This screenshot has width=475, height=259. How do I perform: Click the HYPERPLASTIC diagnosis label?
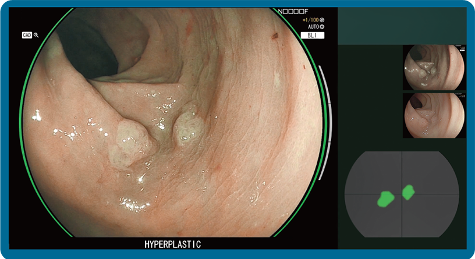point(172,244)
